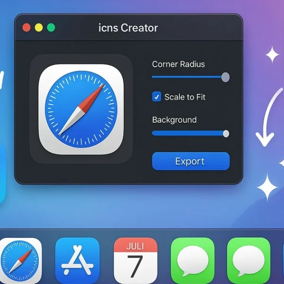The height and width of the screenshot is (284, 284).
Task: Click the Corner Radius slider handle
Action: click(x=225, y=77)
